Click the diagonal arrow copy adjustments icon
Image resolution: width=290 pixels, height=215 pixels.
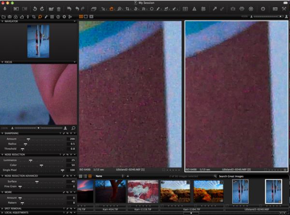pos(215,9)
